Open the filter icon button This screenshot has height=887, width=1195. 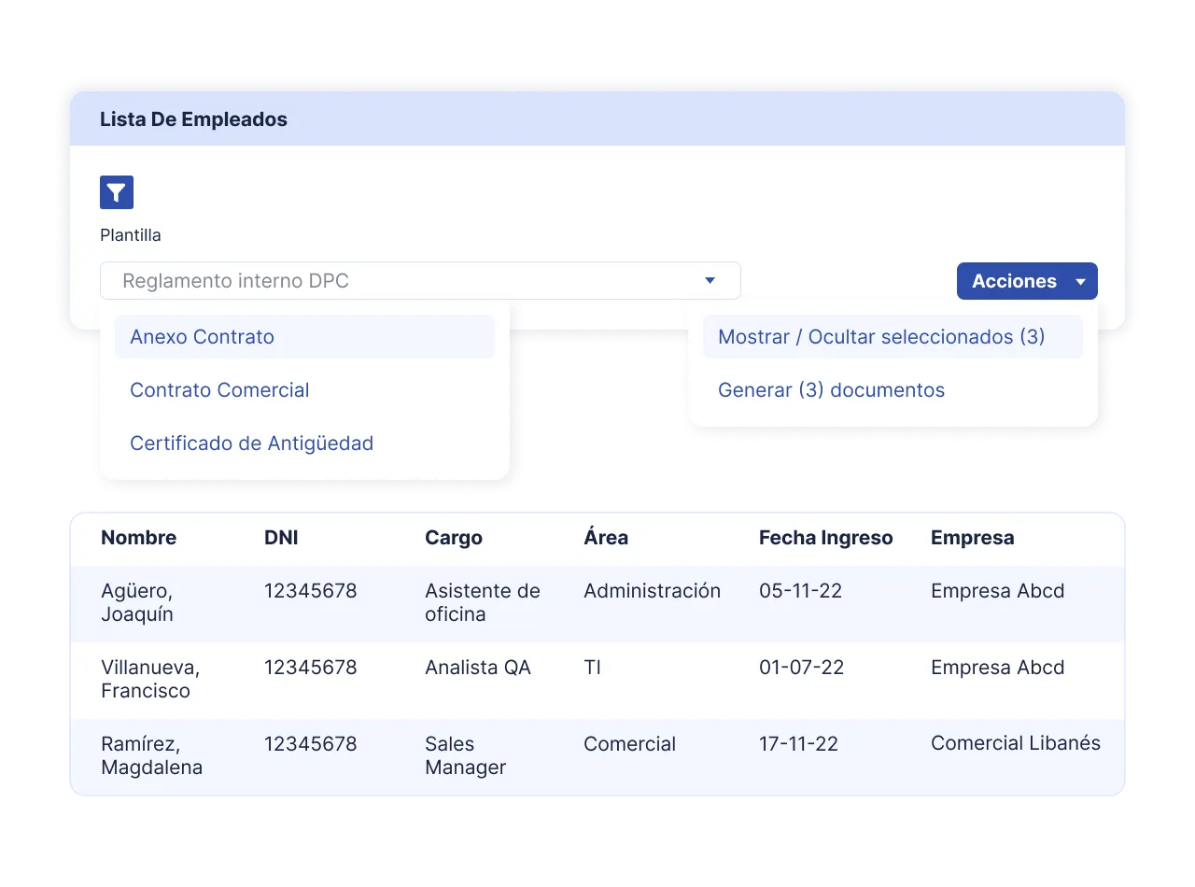coord(117,192)
